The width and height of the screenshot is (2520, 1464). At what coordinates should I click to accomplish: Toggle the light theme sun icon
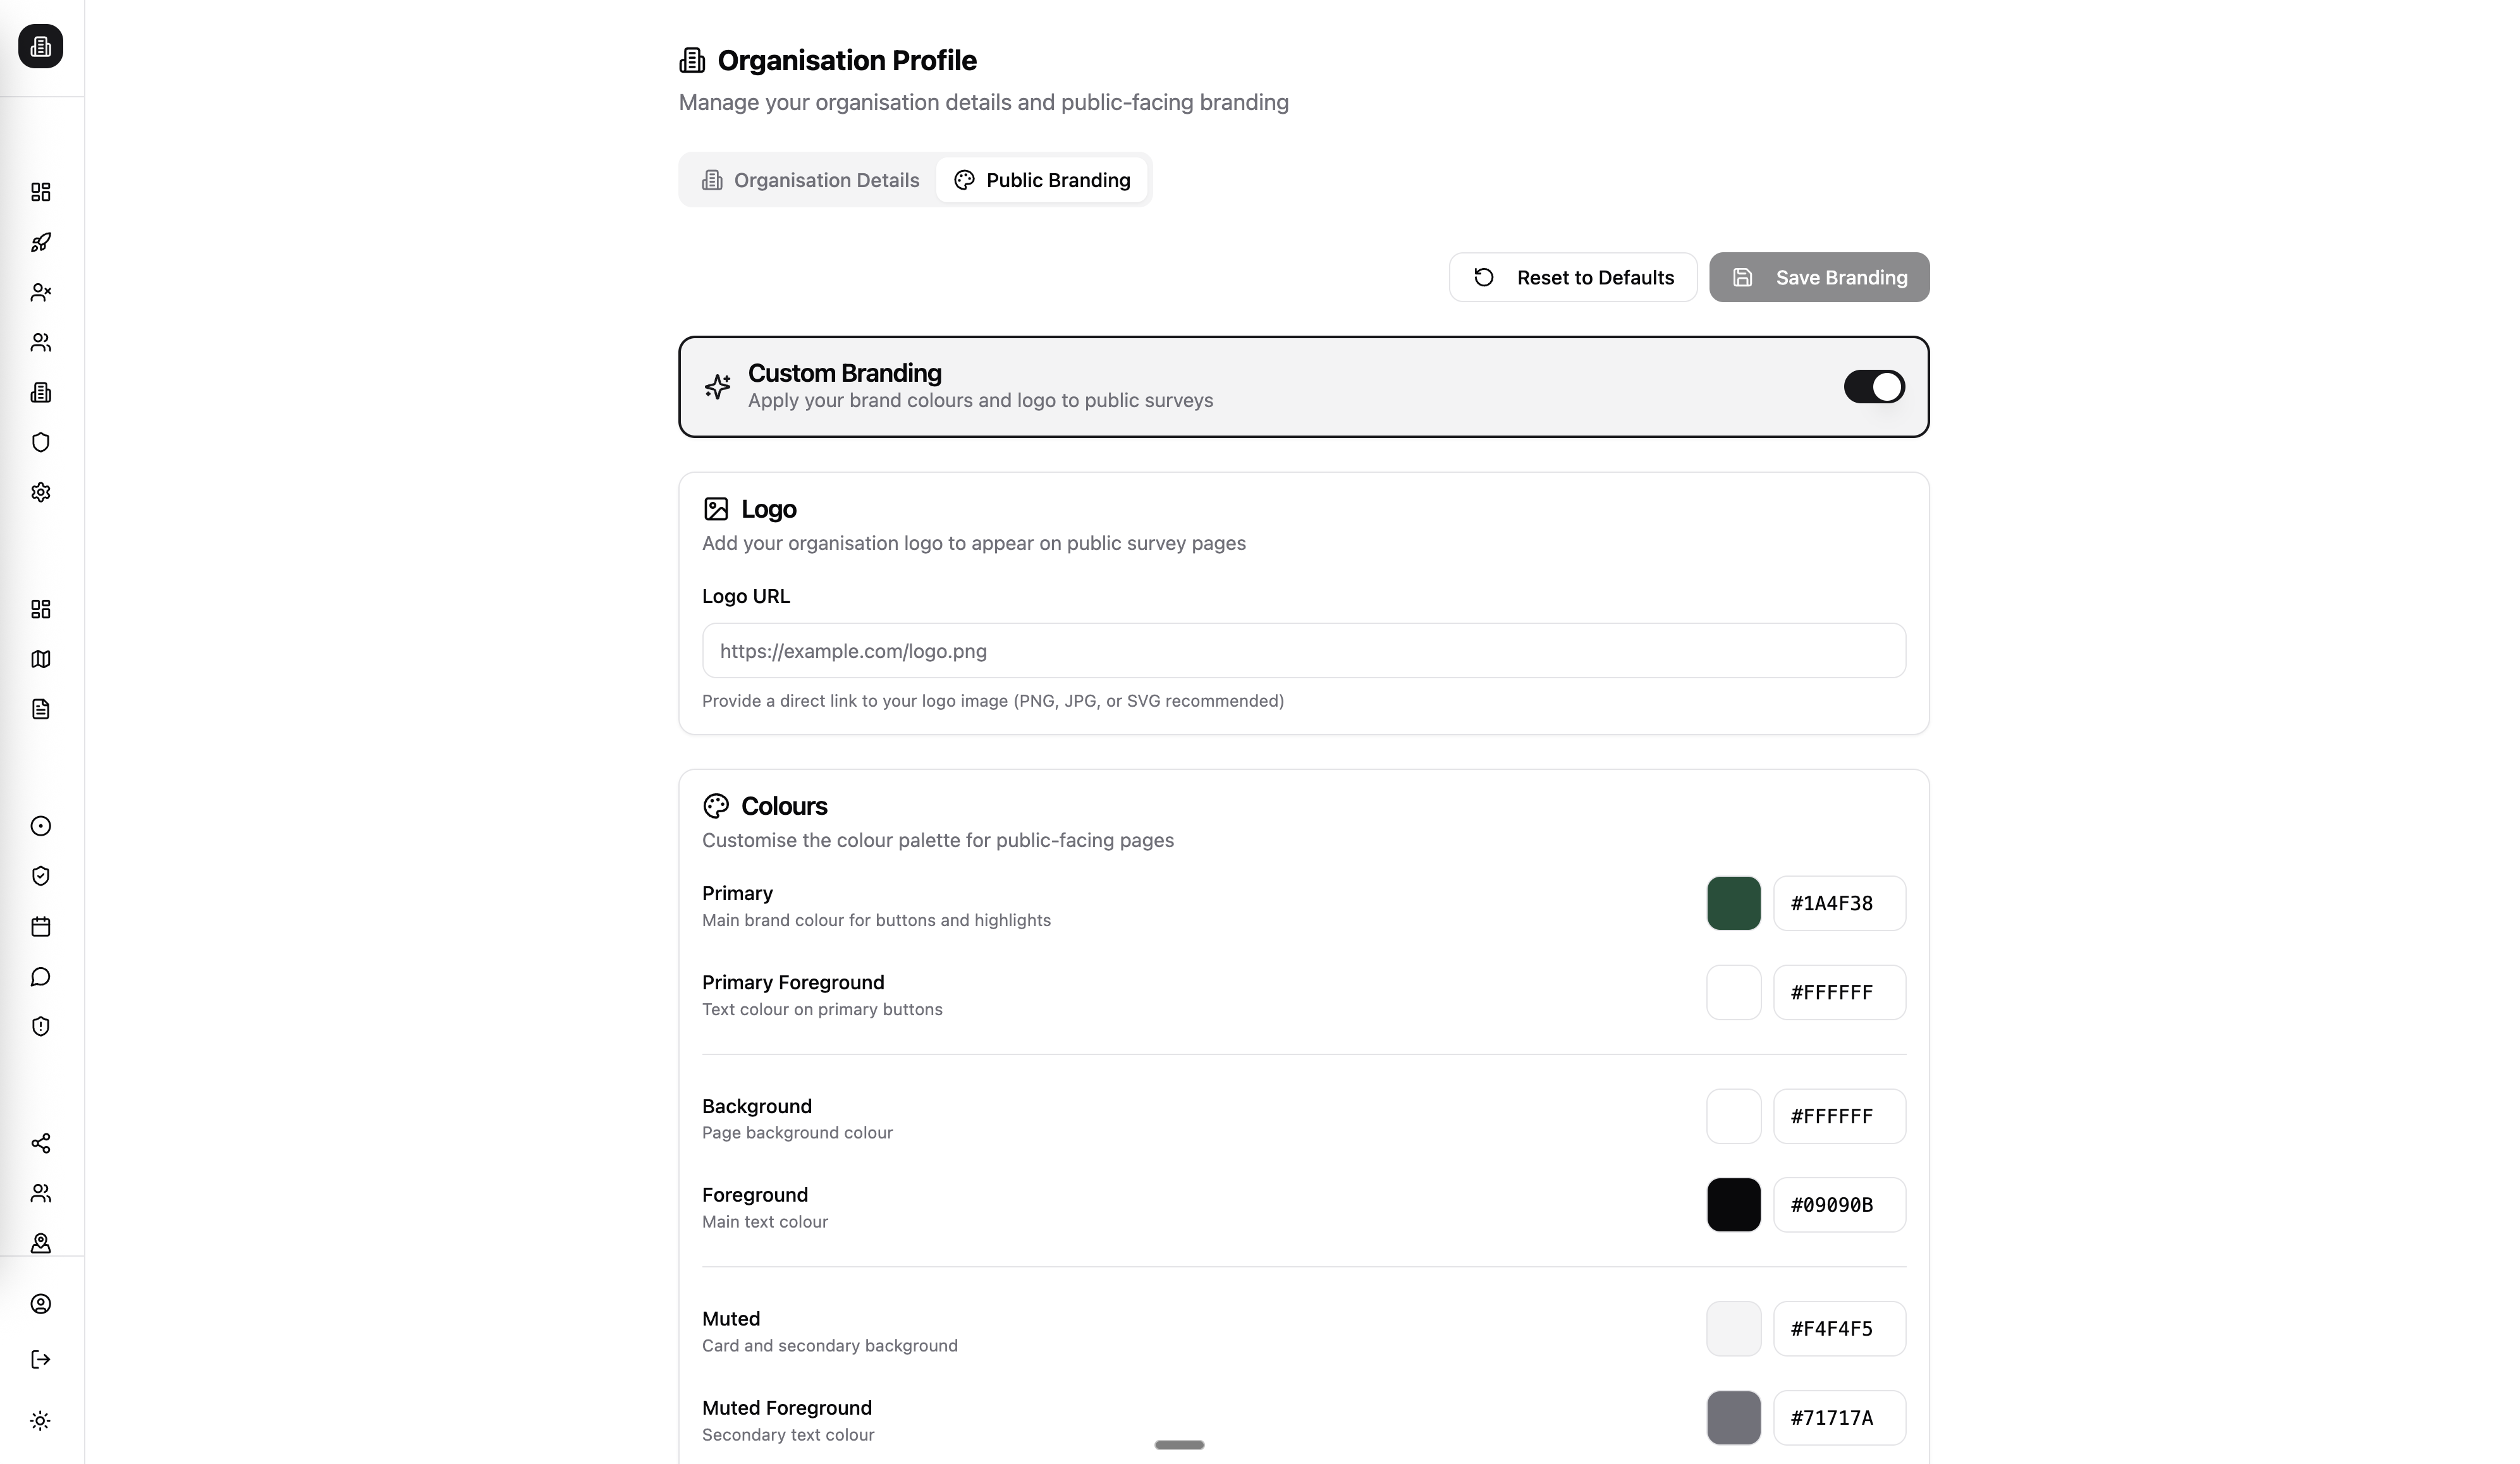(40, 1420)
